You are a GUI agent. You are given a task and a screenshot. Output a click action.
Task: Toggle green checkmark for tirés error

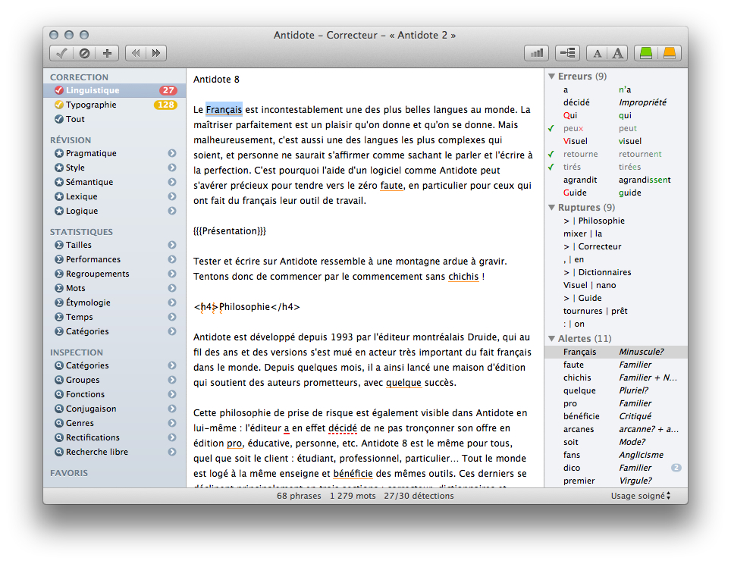click(x=551, y=167)
